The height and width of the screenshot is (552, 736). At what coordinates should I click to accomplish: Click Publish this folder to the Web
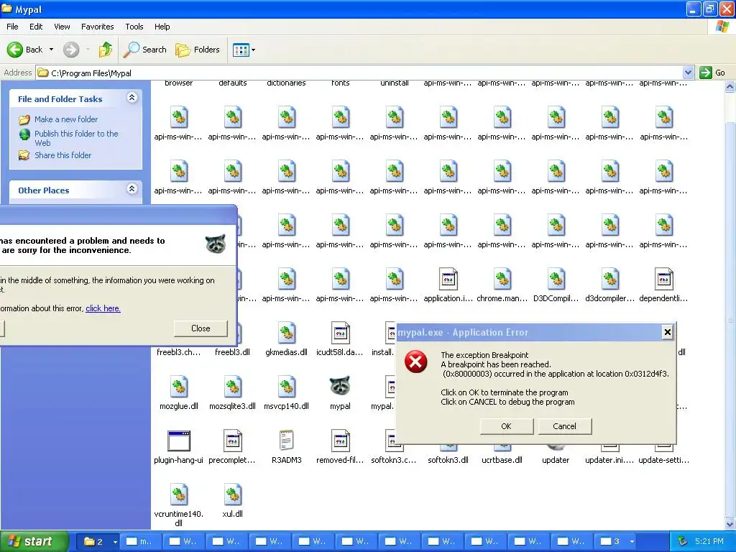coord(76,138)
